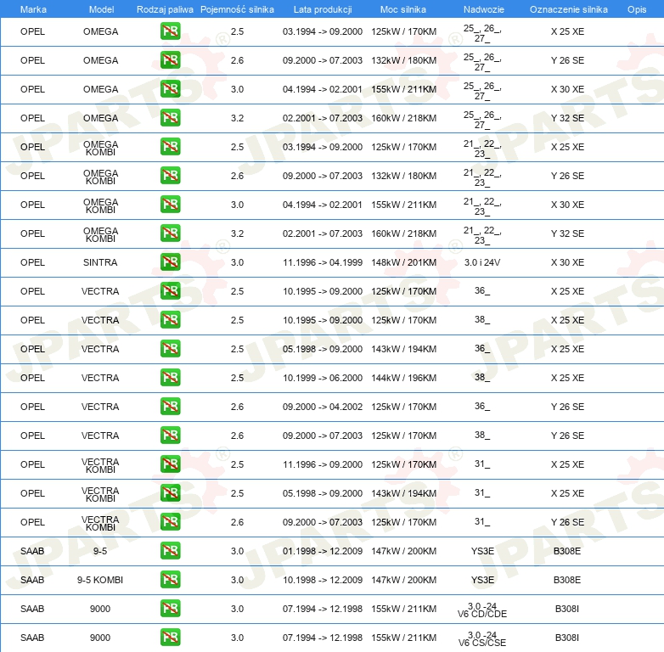Screen dimensions: 664x652
Task: Select '31_' in VECTRA KOMBI 11.1996 row
Action: coord(482,464)
